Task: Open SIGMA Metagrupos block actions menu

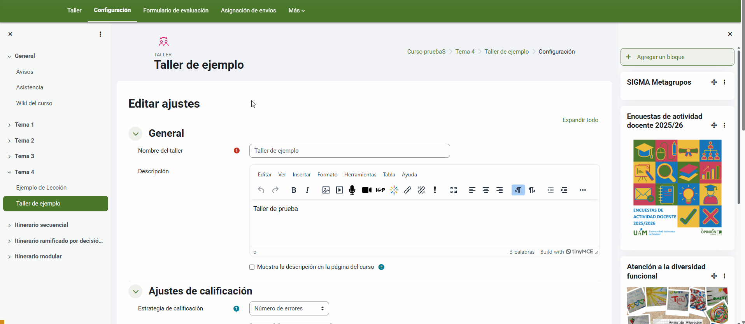Action: click(724, 82)
